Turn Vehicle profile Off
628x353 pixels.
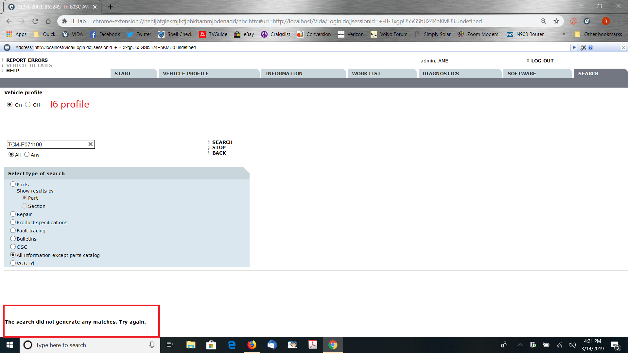coord(28,105)
